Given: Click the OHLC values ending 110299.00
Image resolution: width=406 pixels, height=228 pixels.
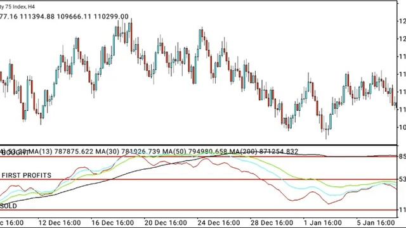Looking at the screenshot, I should click(64, 16).
